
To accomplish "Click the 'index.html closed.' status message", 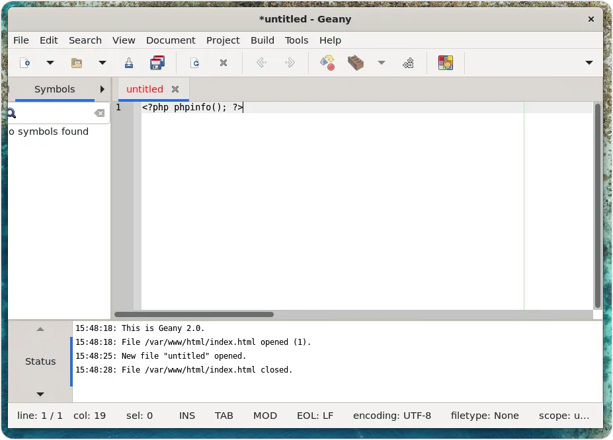I will [x=184, y=370].
